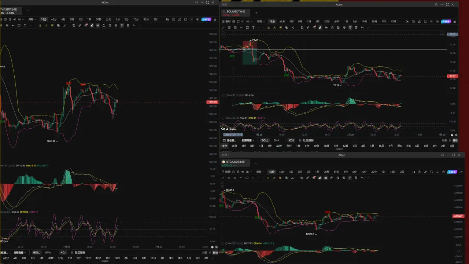The width and height of the screenshot is (469, 264).
Task: Open 日期范围 date range dropdown in SOL window
Action: [x=248, y=140]
